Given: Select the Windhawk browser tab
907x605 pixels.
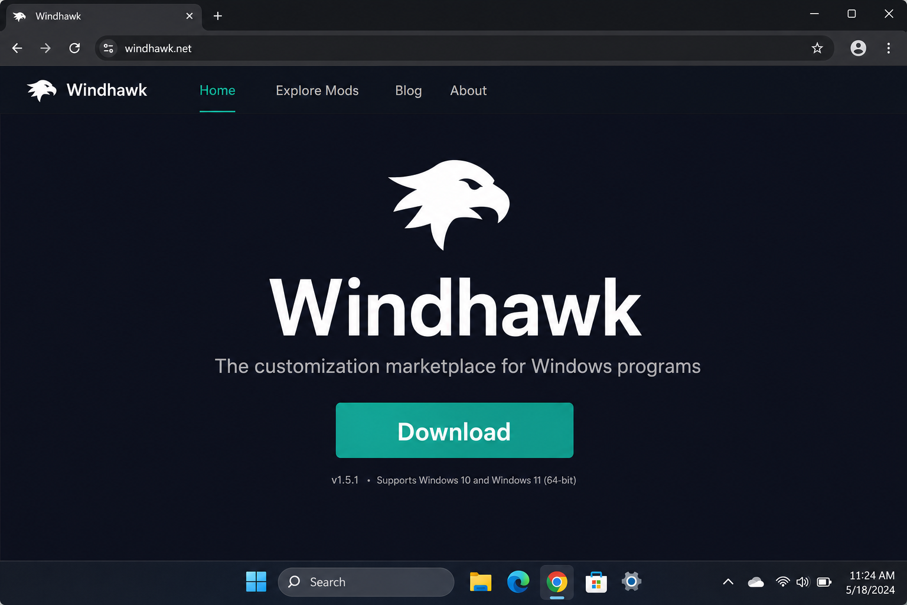Looking at the screenshot, I should pos(104,16).
